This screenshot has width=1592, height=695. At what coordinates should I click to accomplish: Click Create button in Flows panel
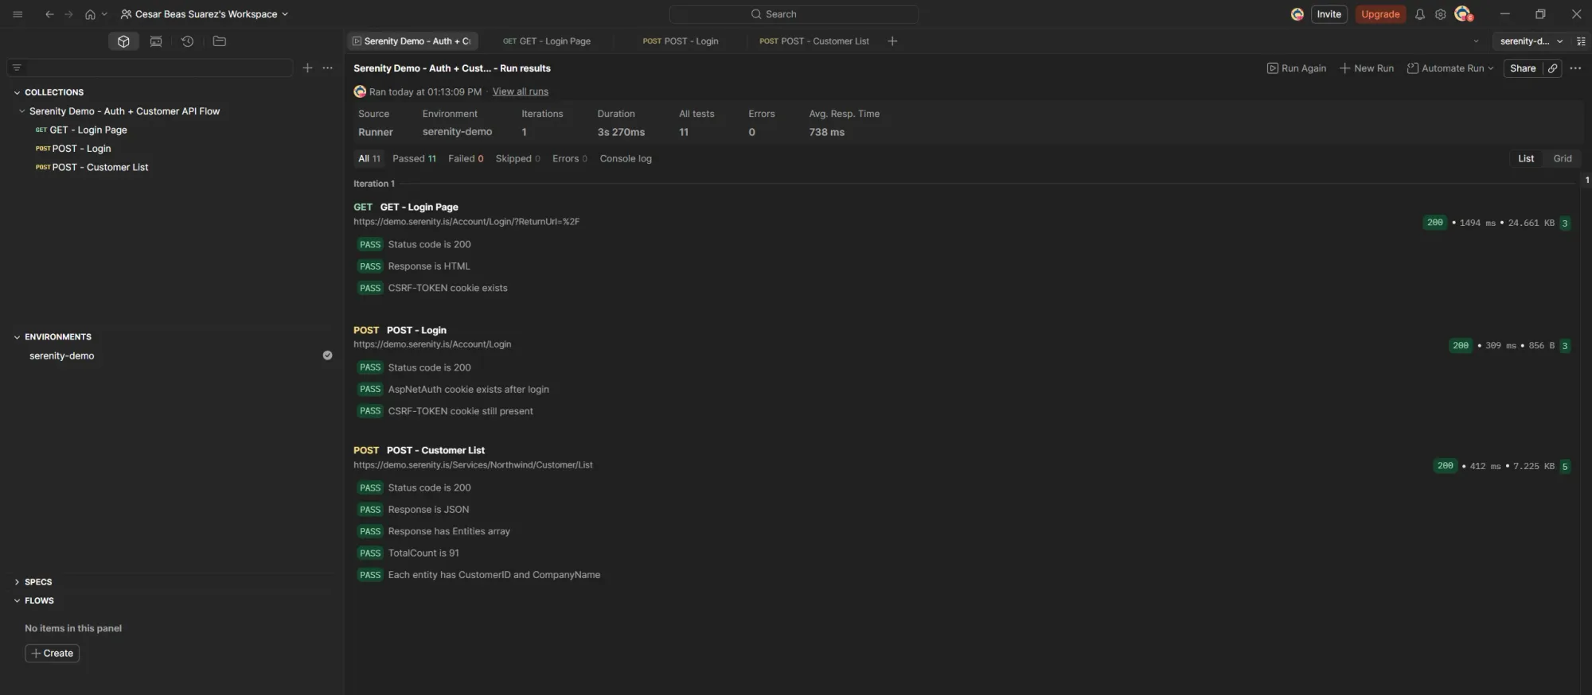[53, 653]
